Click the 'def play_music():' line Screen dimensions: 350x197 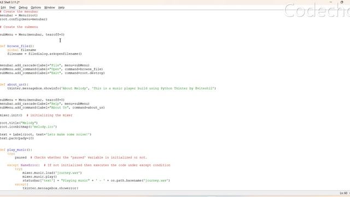click(16, 149)
